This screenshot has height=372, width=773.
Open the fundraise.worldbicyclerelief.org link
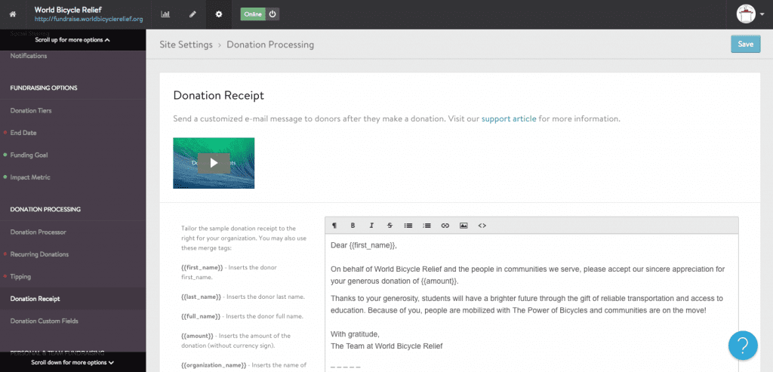coord(89,19)
